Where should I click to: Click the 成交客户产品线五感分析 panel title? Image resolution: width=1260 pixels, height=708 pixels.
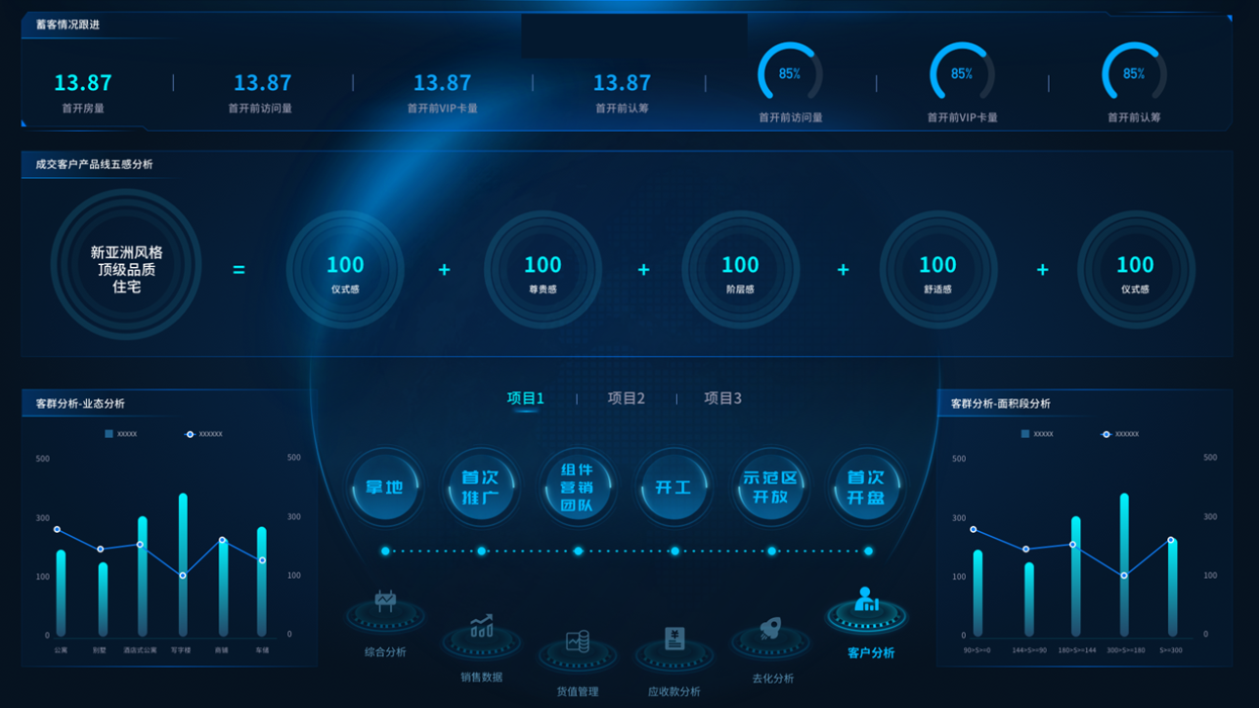point(94,164)
